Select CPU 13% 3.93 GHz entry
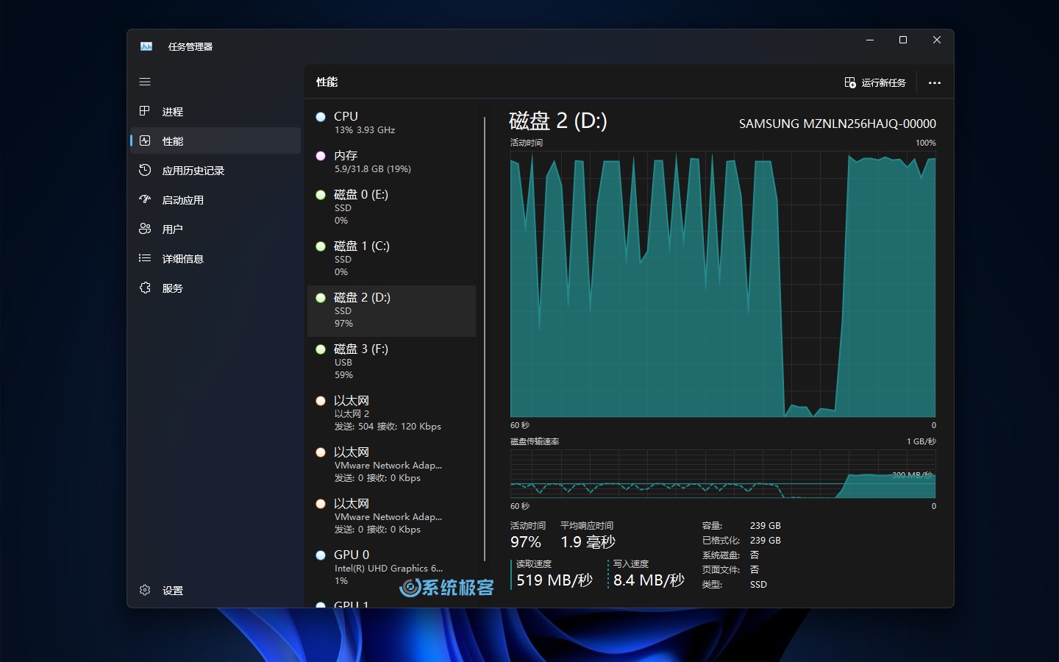 (x=391, y=122)
